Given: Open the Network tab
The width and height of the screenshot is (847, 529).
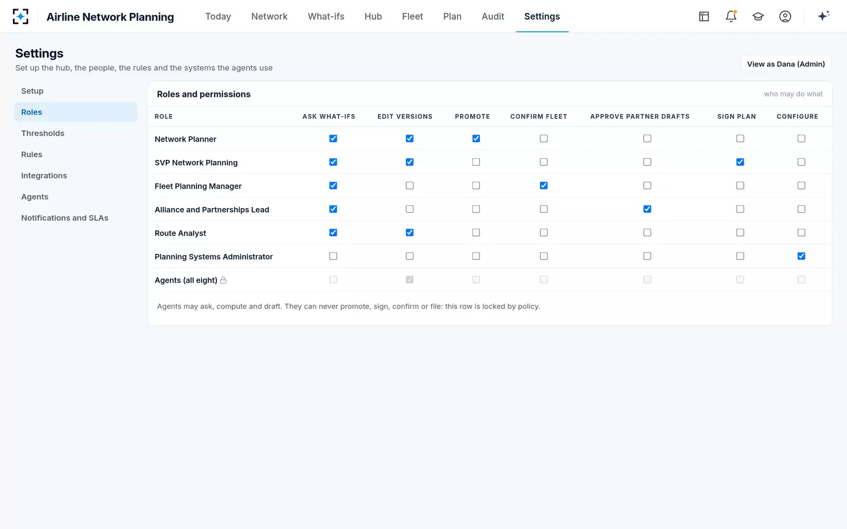Looking at the screenshot, I should tap(269, 16).
